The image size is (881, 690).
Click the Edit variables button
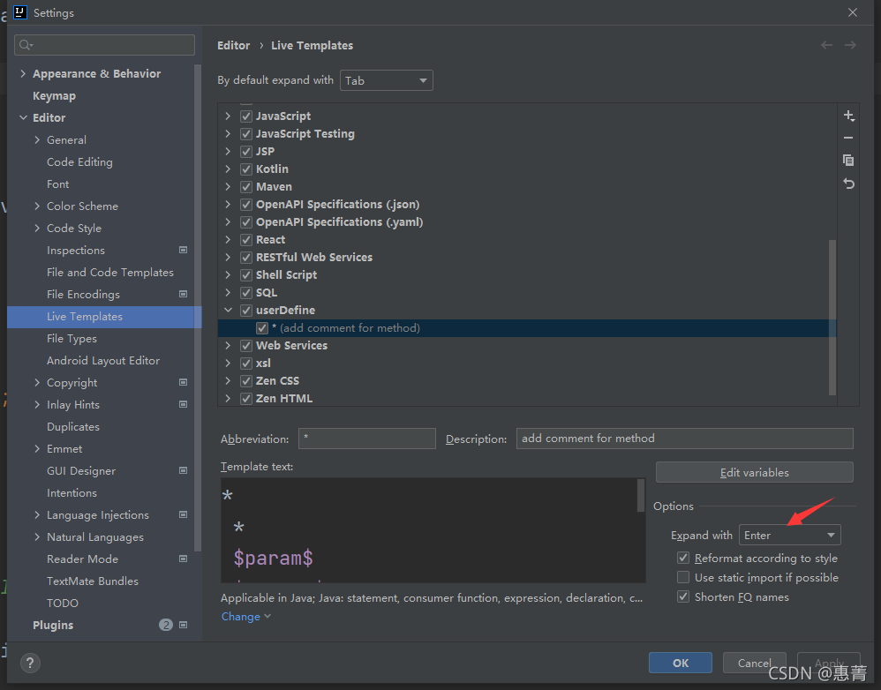[x=754, y=473]
